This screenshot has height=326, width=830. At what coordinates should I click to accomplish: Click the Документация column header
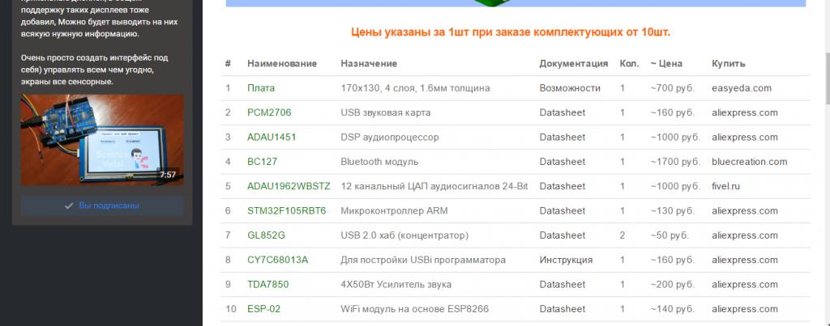(x=574, y=63)
